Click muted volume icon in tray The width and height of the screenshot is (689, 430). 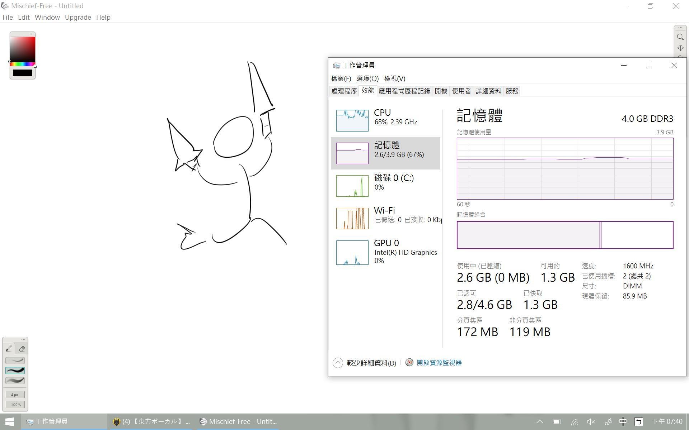click(x=591, y=422)
